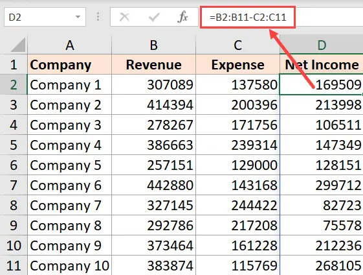
Task: Expand the Name Box dropdown arrow
Action: point(78,17)
